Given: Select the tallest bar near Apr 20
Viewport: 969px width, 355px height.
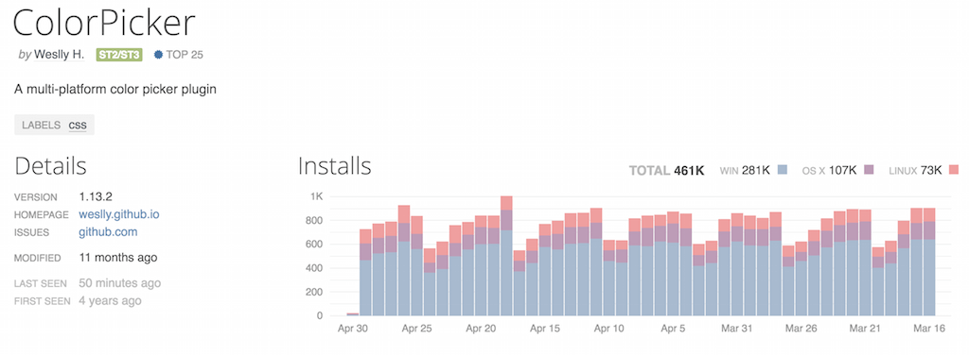Looking at the screenshot, I should (506, 256).
